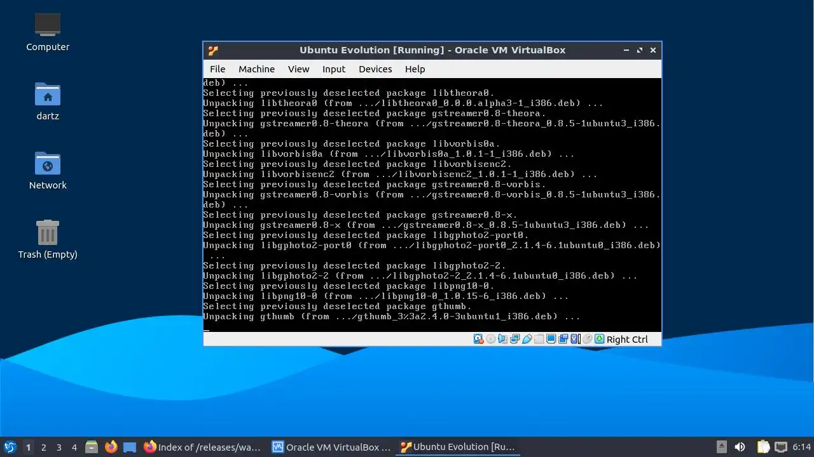Click the recording status icon
This screenshot has width=814, height=457.
[563, 339]
